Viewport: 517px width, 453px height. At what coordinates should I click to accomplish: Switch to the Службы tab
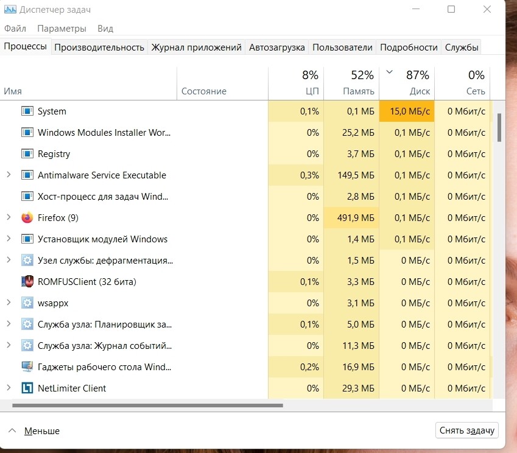point(462,47)
